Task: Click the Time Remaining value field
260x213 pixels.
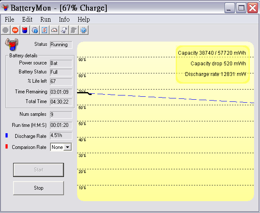Action: tap(61, 92)
